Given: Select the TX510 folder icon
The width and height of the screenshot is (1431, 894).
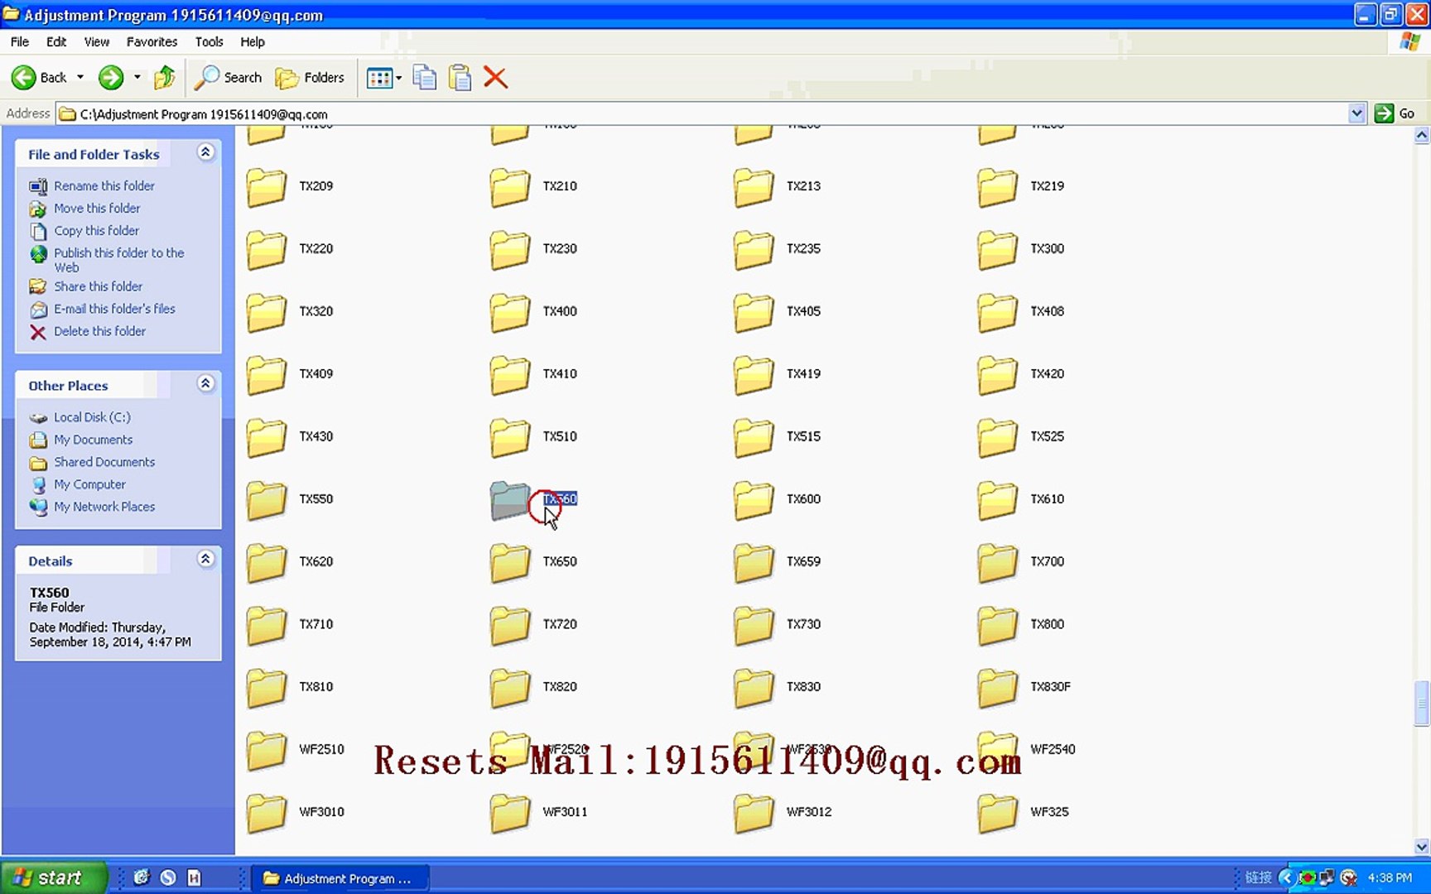Looking at the screenshot, I should click(510, 437).
